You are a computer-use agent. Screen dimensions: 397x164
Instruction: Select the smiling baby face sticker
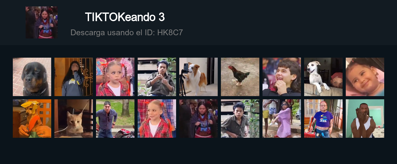(365, 77)
